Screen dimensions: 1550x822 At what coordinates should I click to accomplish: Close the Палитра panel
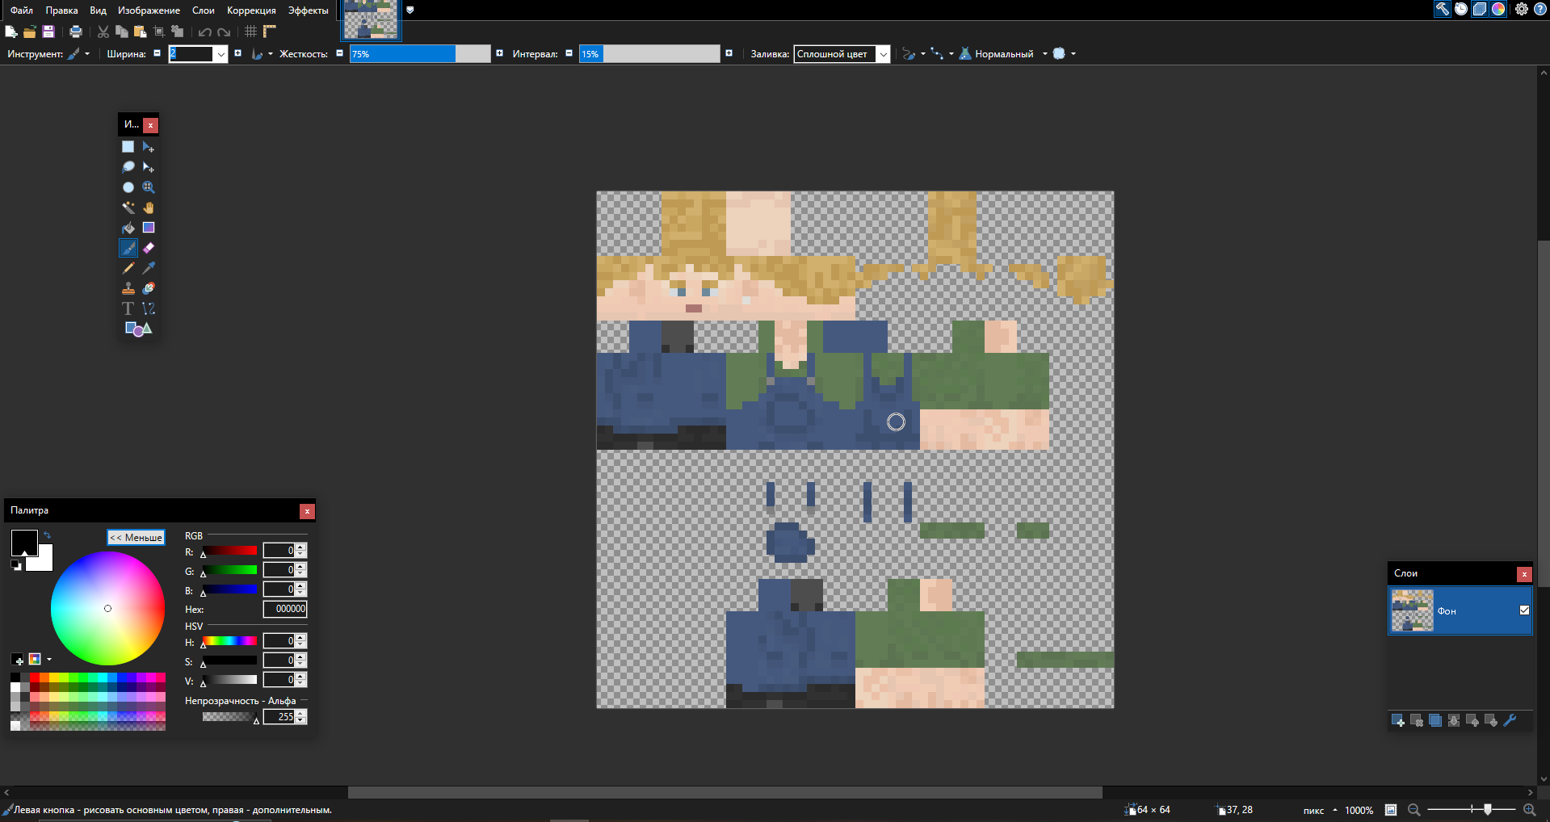pyautogui.click(x=307, y=511)
